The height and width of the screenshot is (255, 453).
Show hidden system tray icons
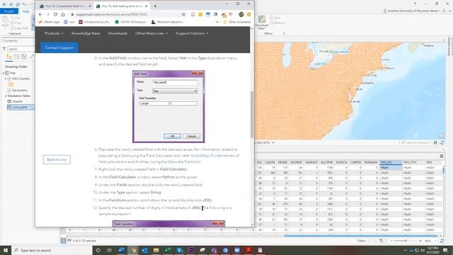pyautogui.click(x=405, y=250)
